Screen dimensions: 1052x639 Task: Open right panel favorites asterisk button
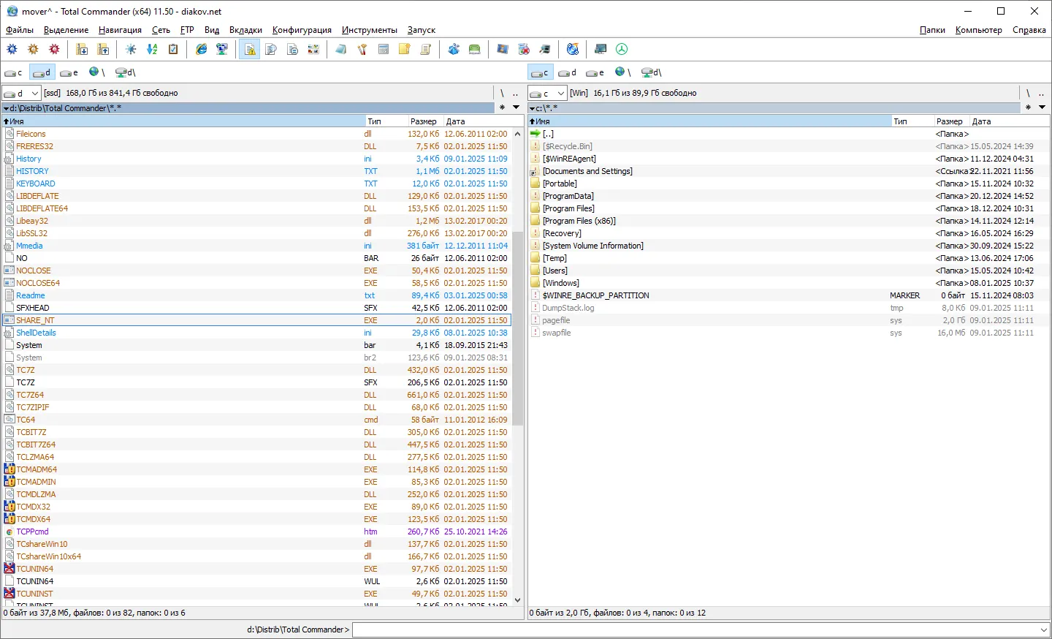(1028, 107)
